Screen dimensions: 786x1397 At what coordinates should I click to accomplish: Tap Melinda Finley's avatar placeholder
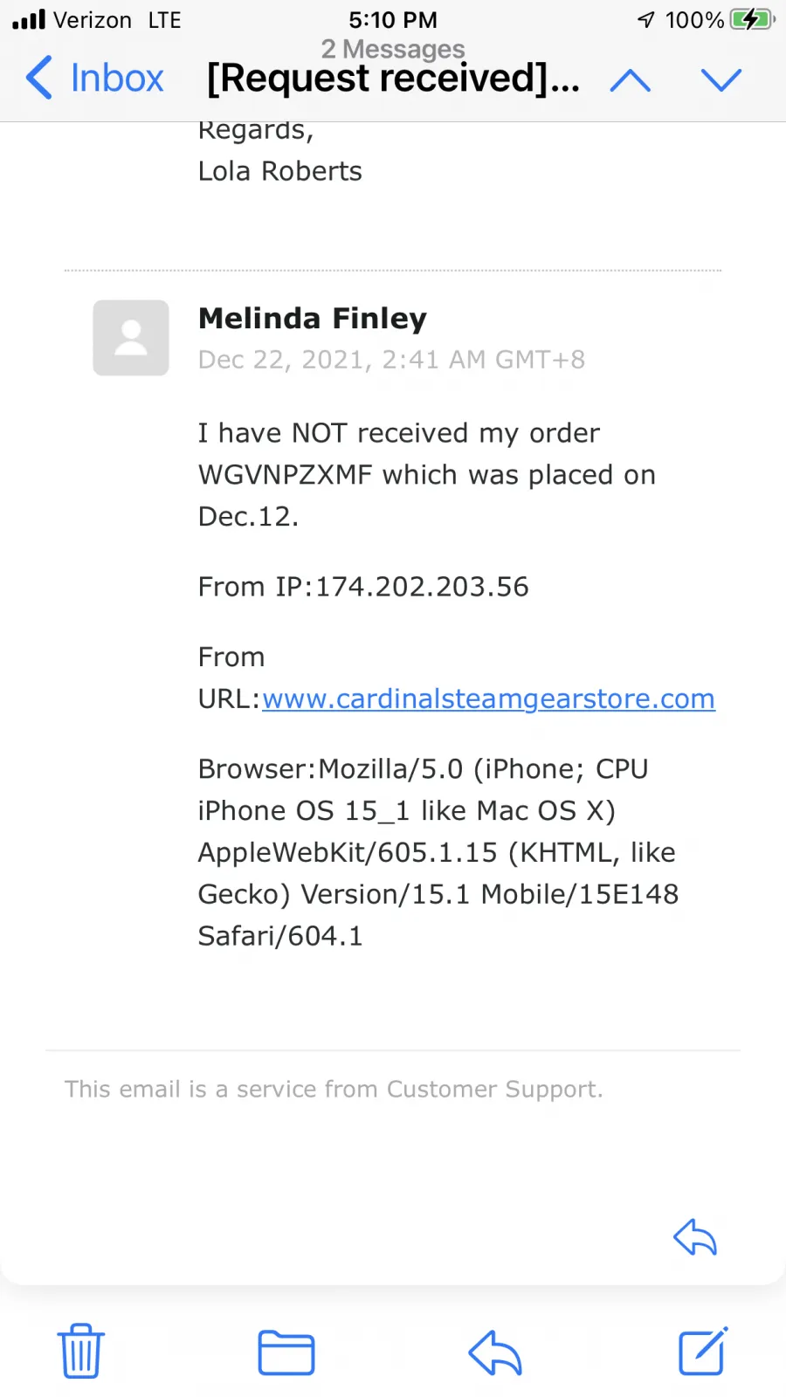click(x=131, y=338)
